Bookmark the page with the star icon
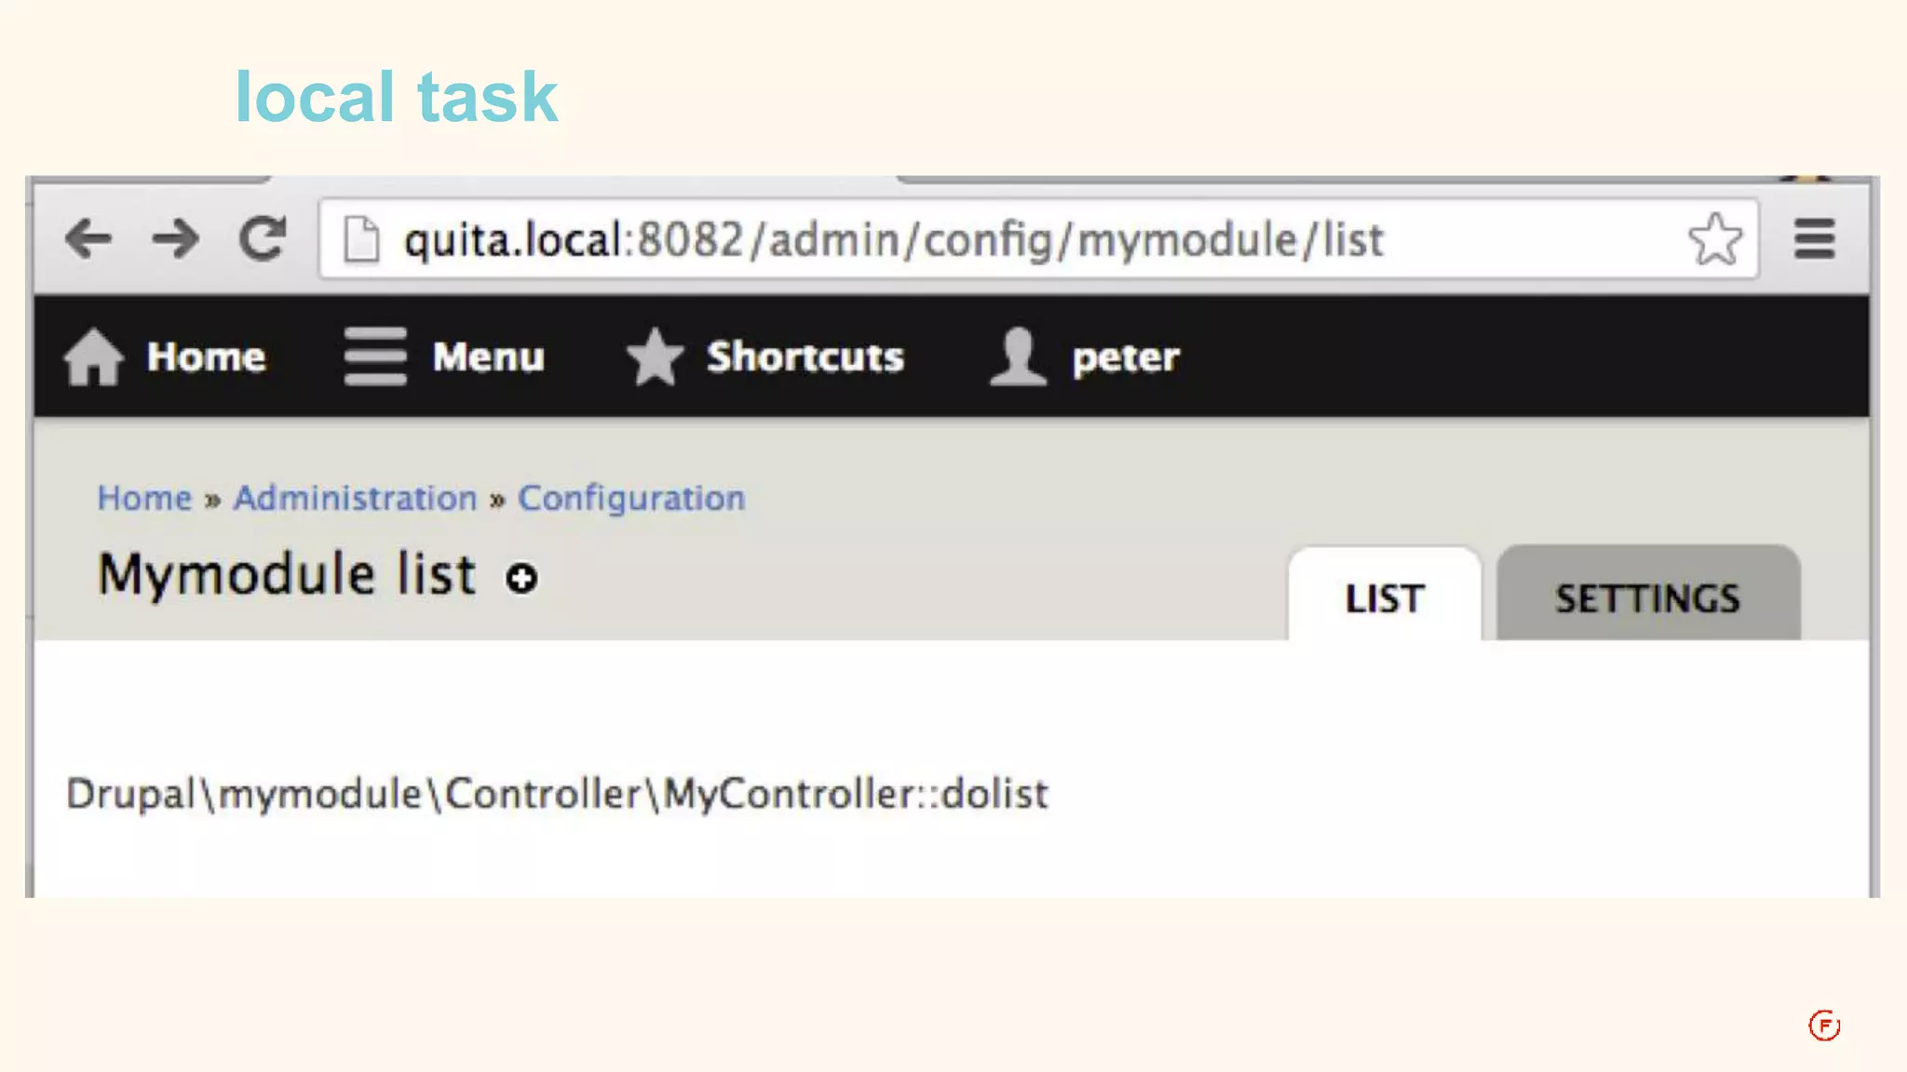 pyautogui.click(x=1714, y=239)
